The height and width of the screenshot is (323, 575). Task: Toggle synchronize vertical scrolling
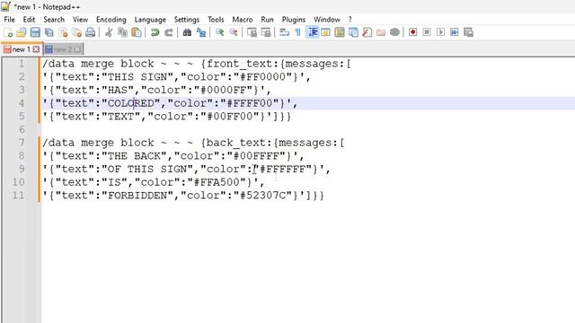[252, 32]
